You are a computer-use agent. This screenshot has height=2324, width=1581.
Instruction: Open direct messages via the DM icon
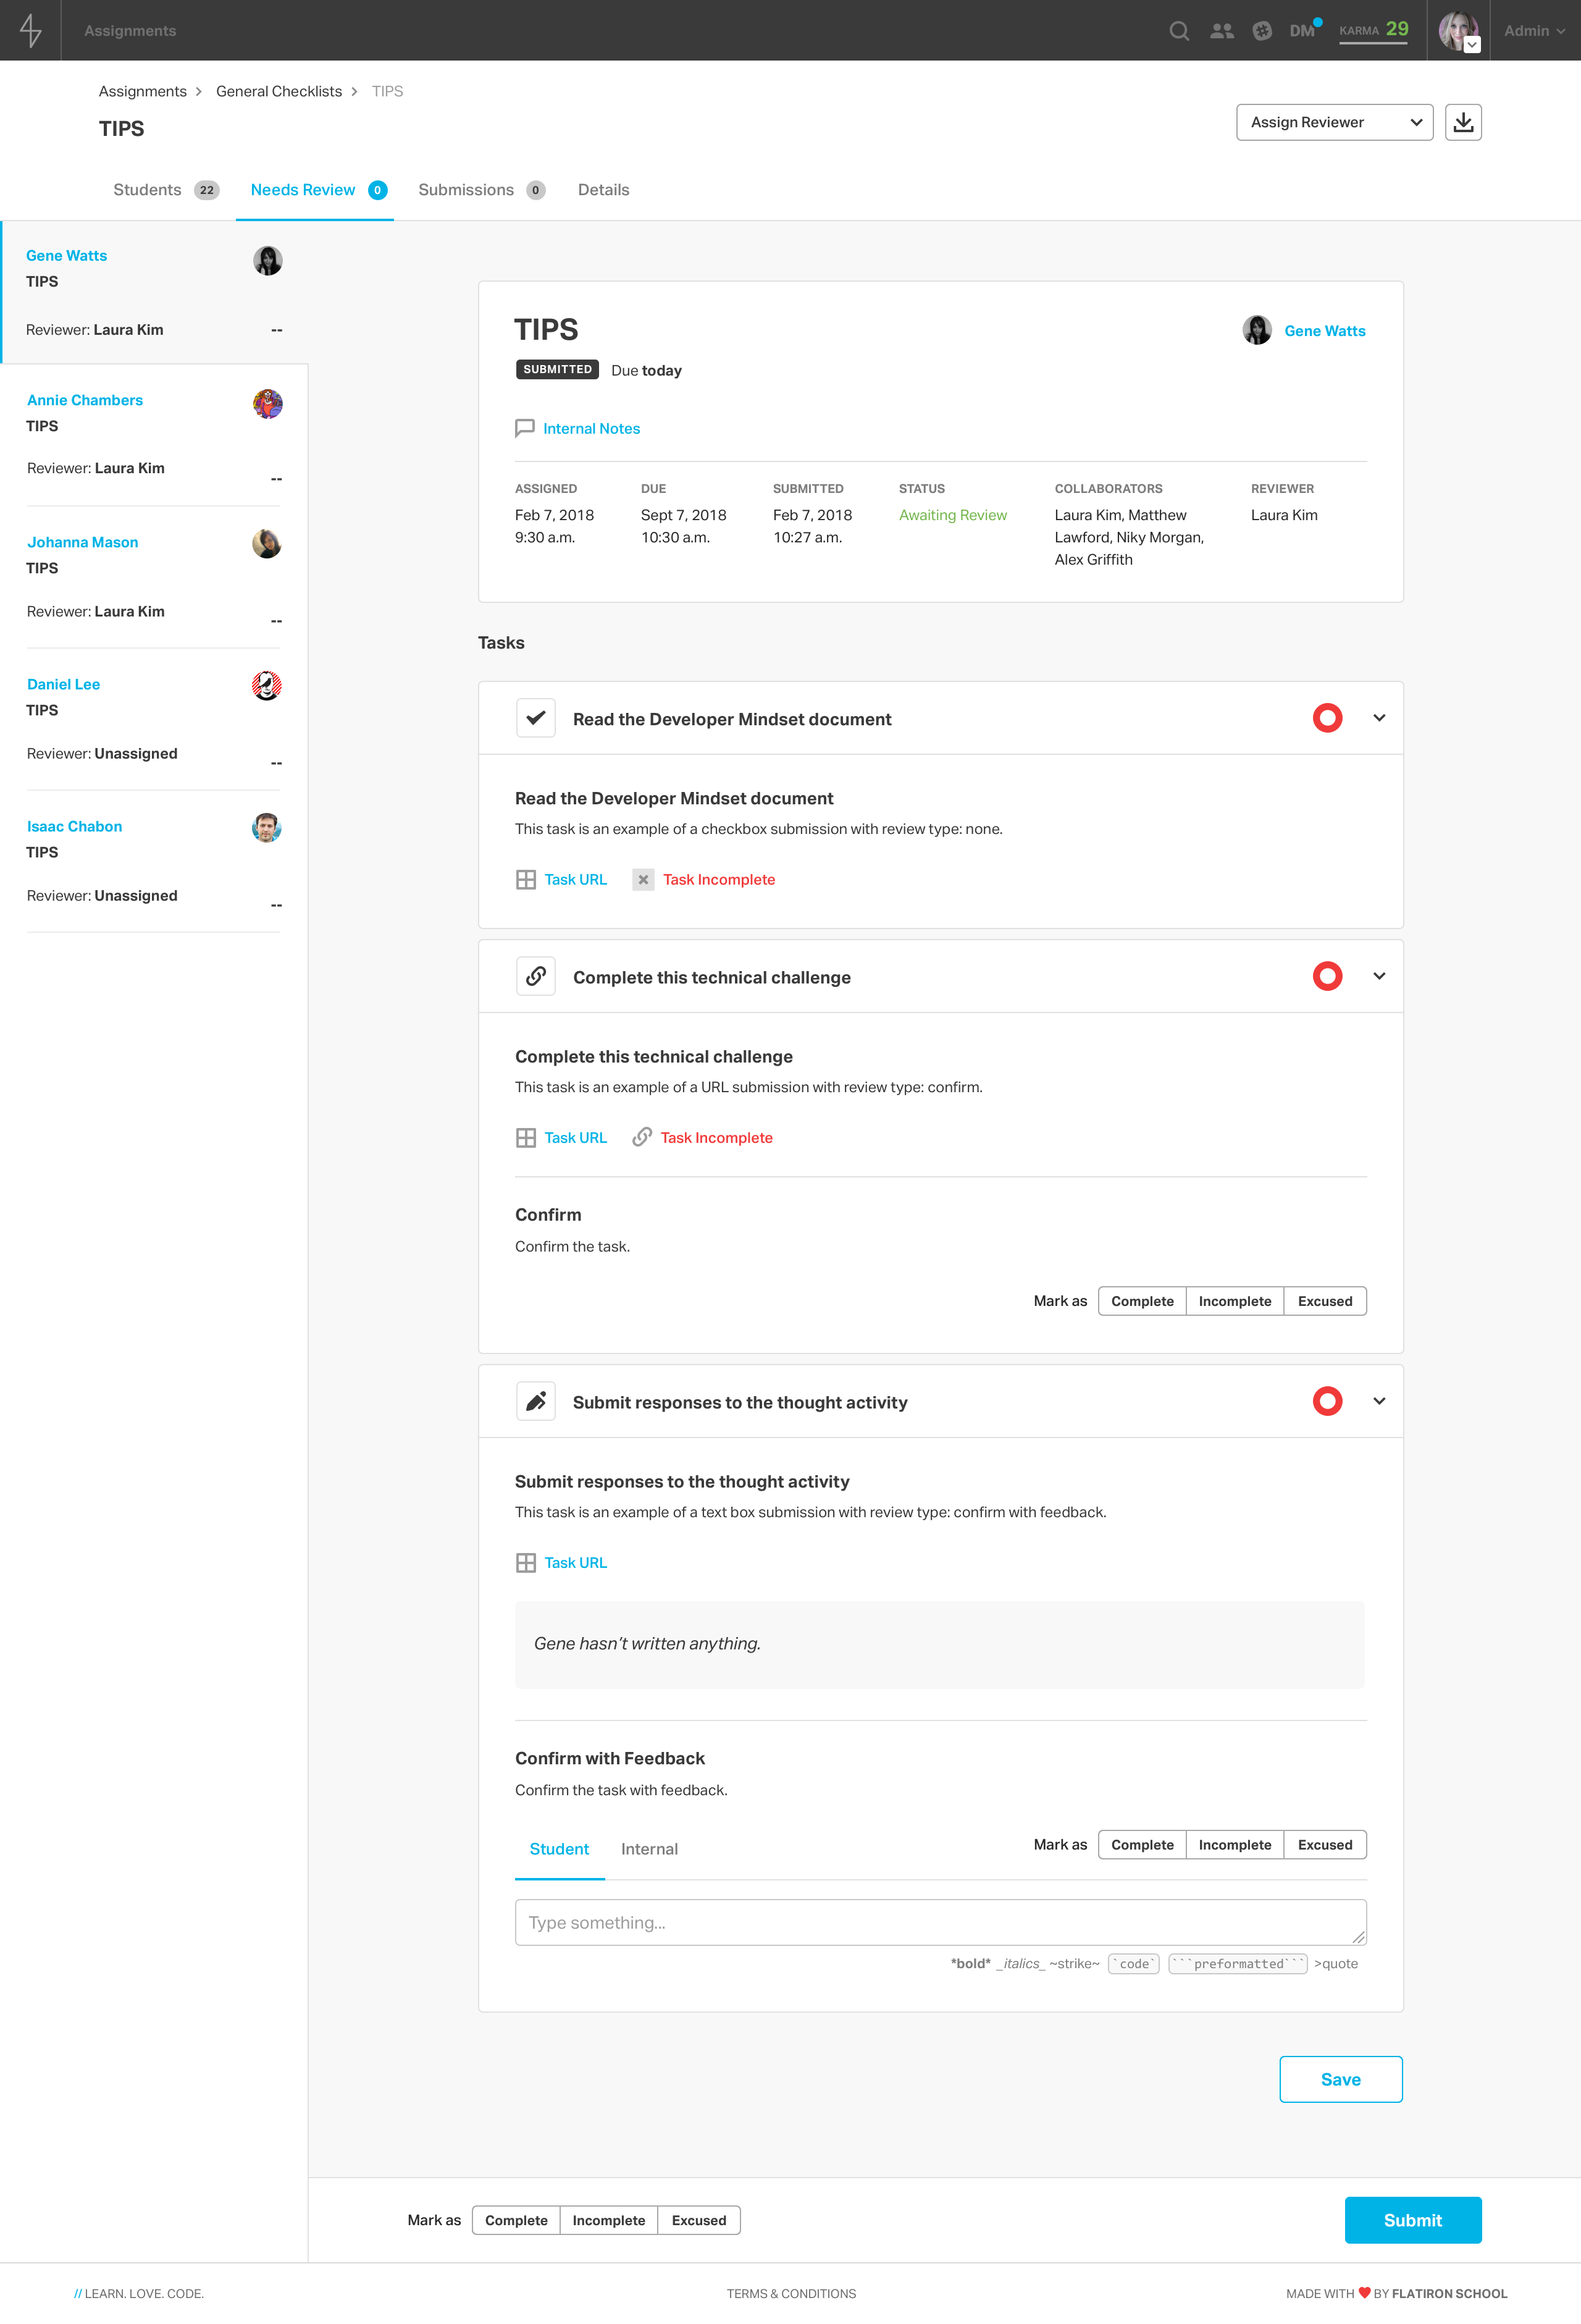pos(1301,30)
